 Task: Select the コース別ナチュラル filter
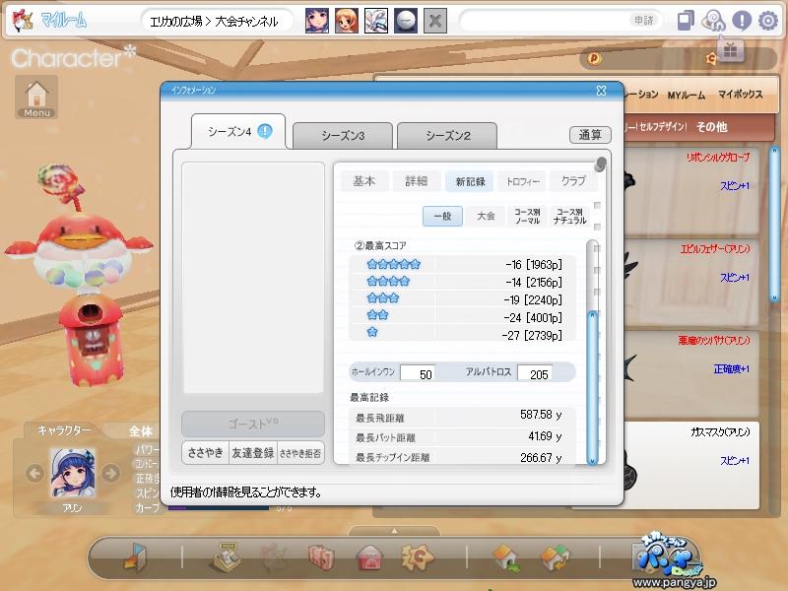(x=569, y=216)
